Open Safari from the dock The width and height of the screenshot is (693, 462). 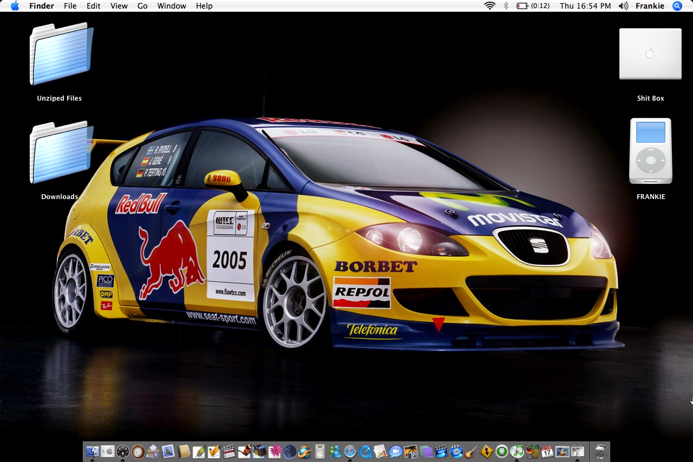(x=350, y=451)
